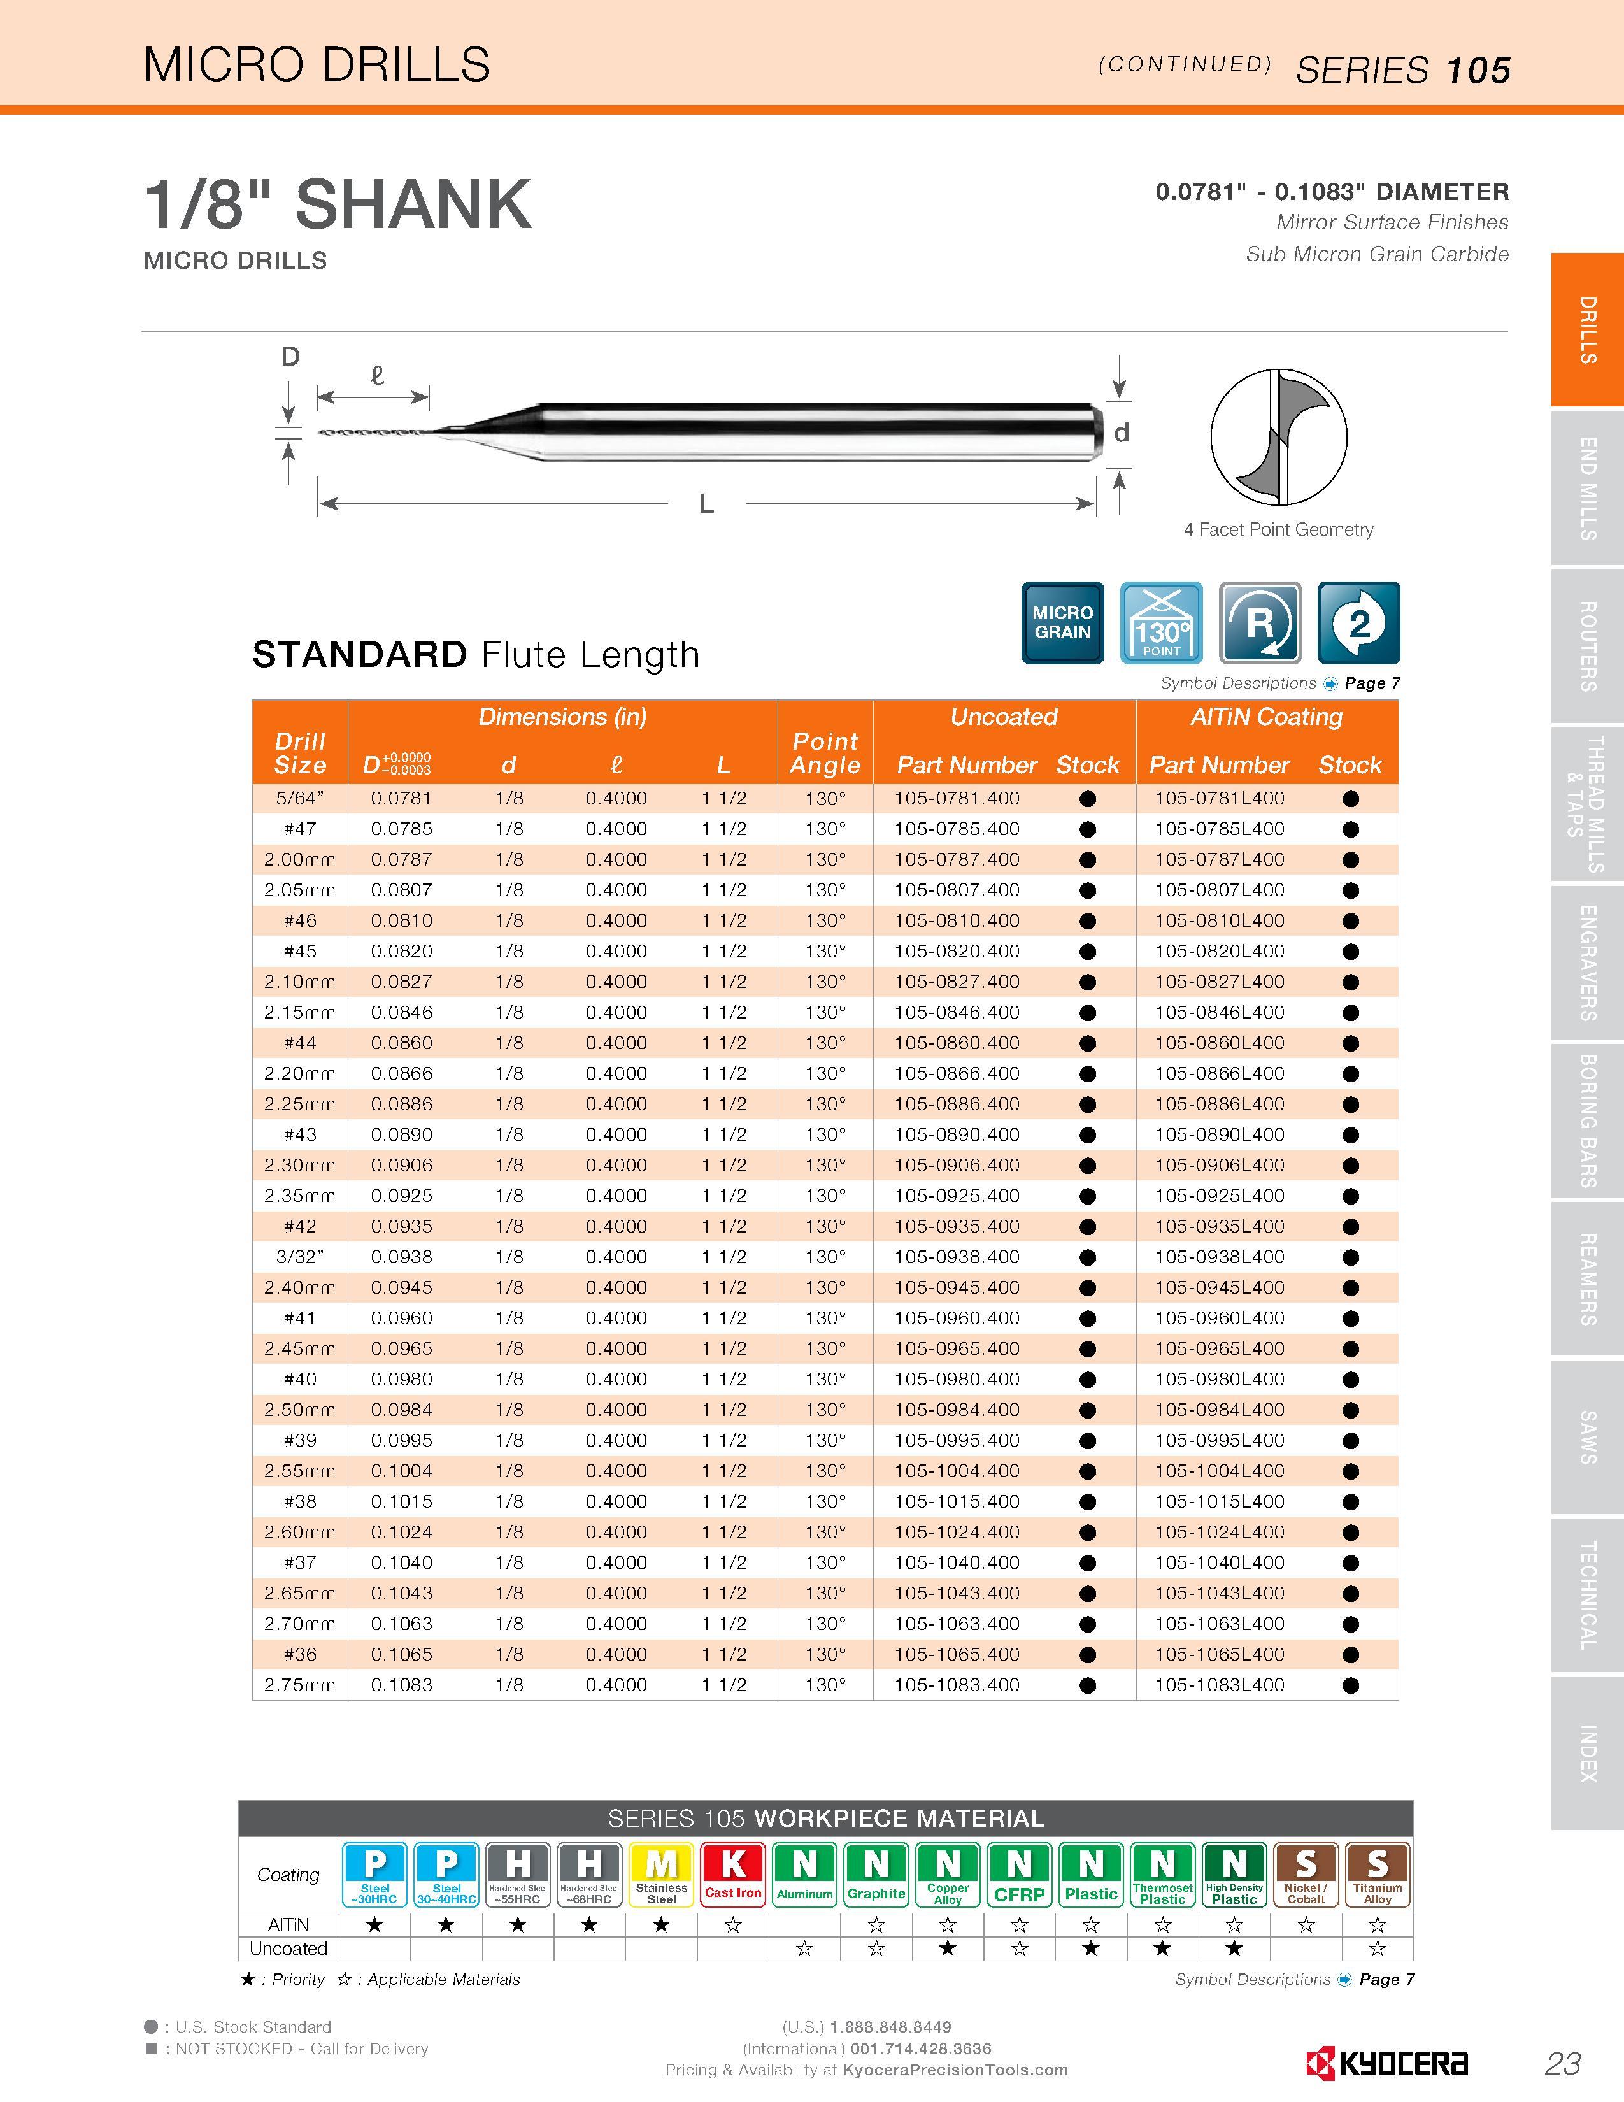Click the AlTiN priority star under Stainless Steel
Viewport: 1624px width, 2102px height.
pos(661,1925)
